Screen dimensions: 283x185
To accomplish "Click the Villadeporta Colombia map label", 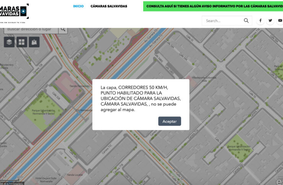I will click(204, 78).
